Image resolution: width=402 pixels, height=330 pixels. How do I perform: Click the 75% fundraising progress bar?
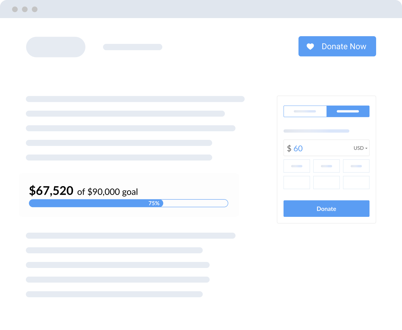129,203
